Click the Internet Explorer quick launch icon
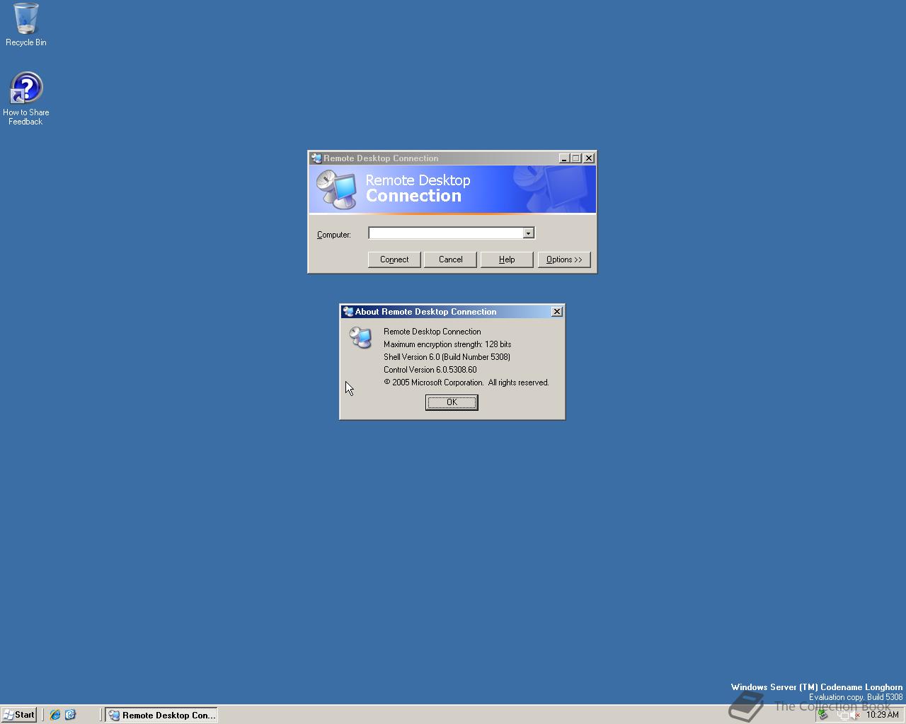 [55, 715]
